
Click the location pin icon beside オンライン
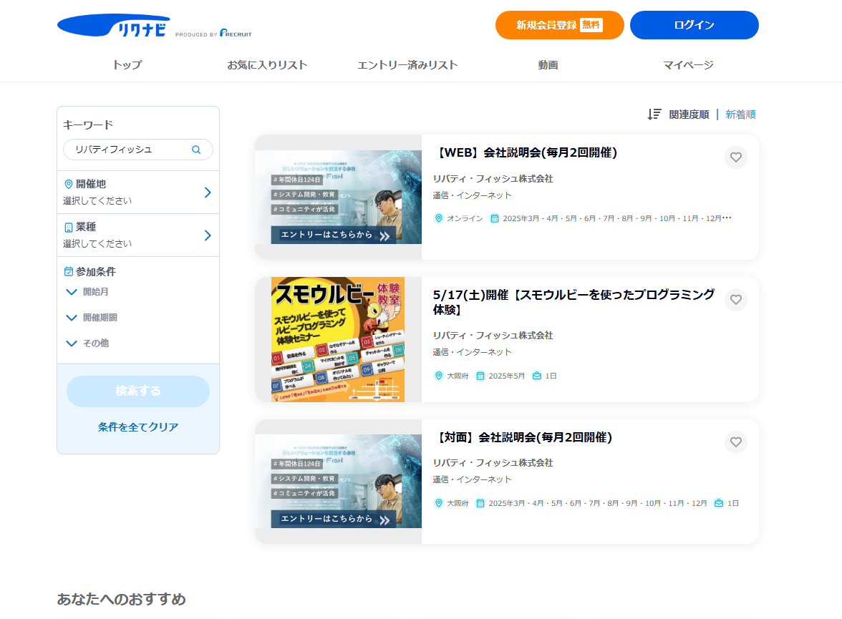click(439, 218)
